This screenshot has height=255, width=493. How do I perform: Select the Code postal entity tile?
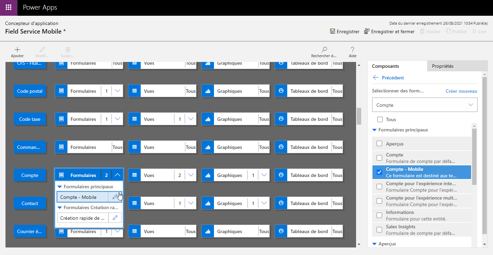pos(30,91)
